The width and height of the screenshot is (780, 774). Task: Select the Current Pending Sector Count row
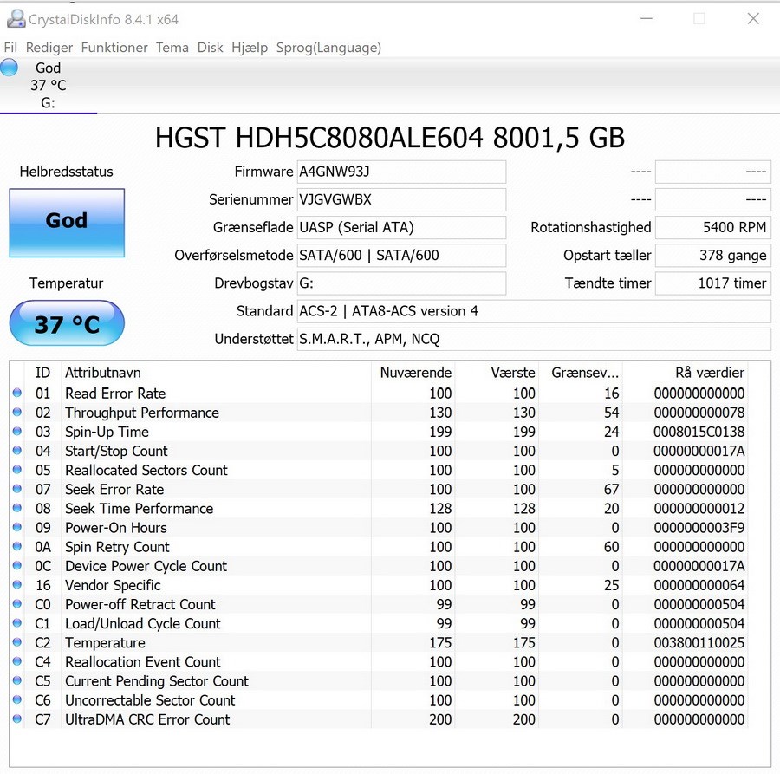[157, 681]
